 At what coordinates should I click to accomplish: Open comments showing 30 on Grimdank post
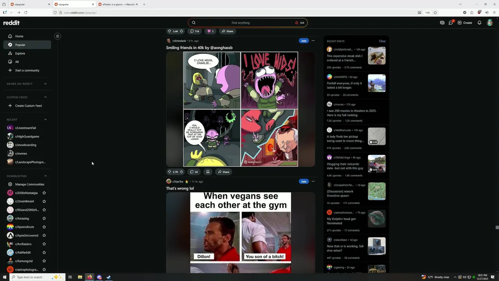(x=194, y=172)
